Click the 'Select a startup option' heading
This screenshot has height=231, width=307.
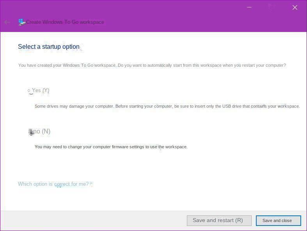pos(49,47)
